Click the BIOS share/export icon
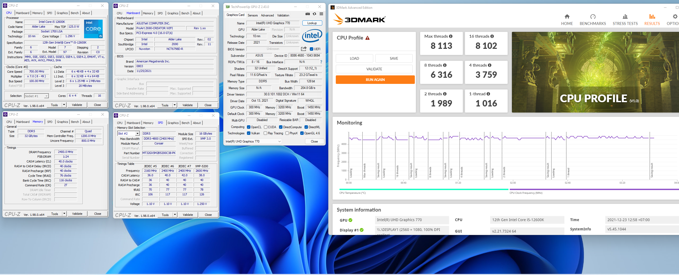The width and height of the screenshot is (679, 275). click(x=304, y=49)
